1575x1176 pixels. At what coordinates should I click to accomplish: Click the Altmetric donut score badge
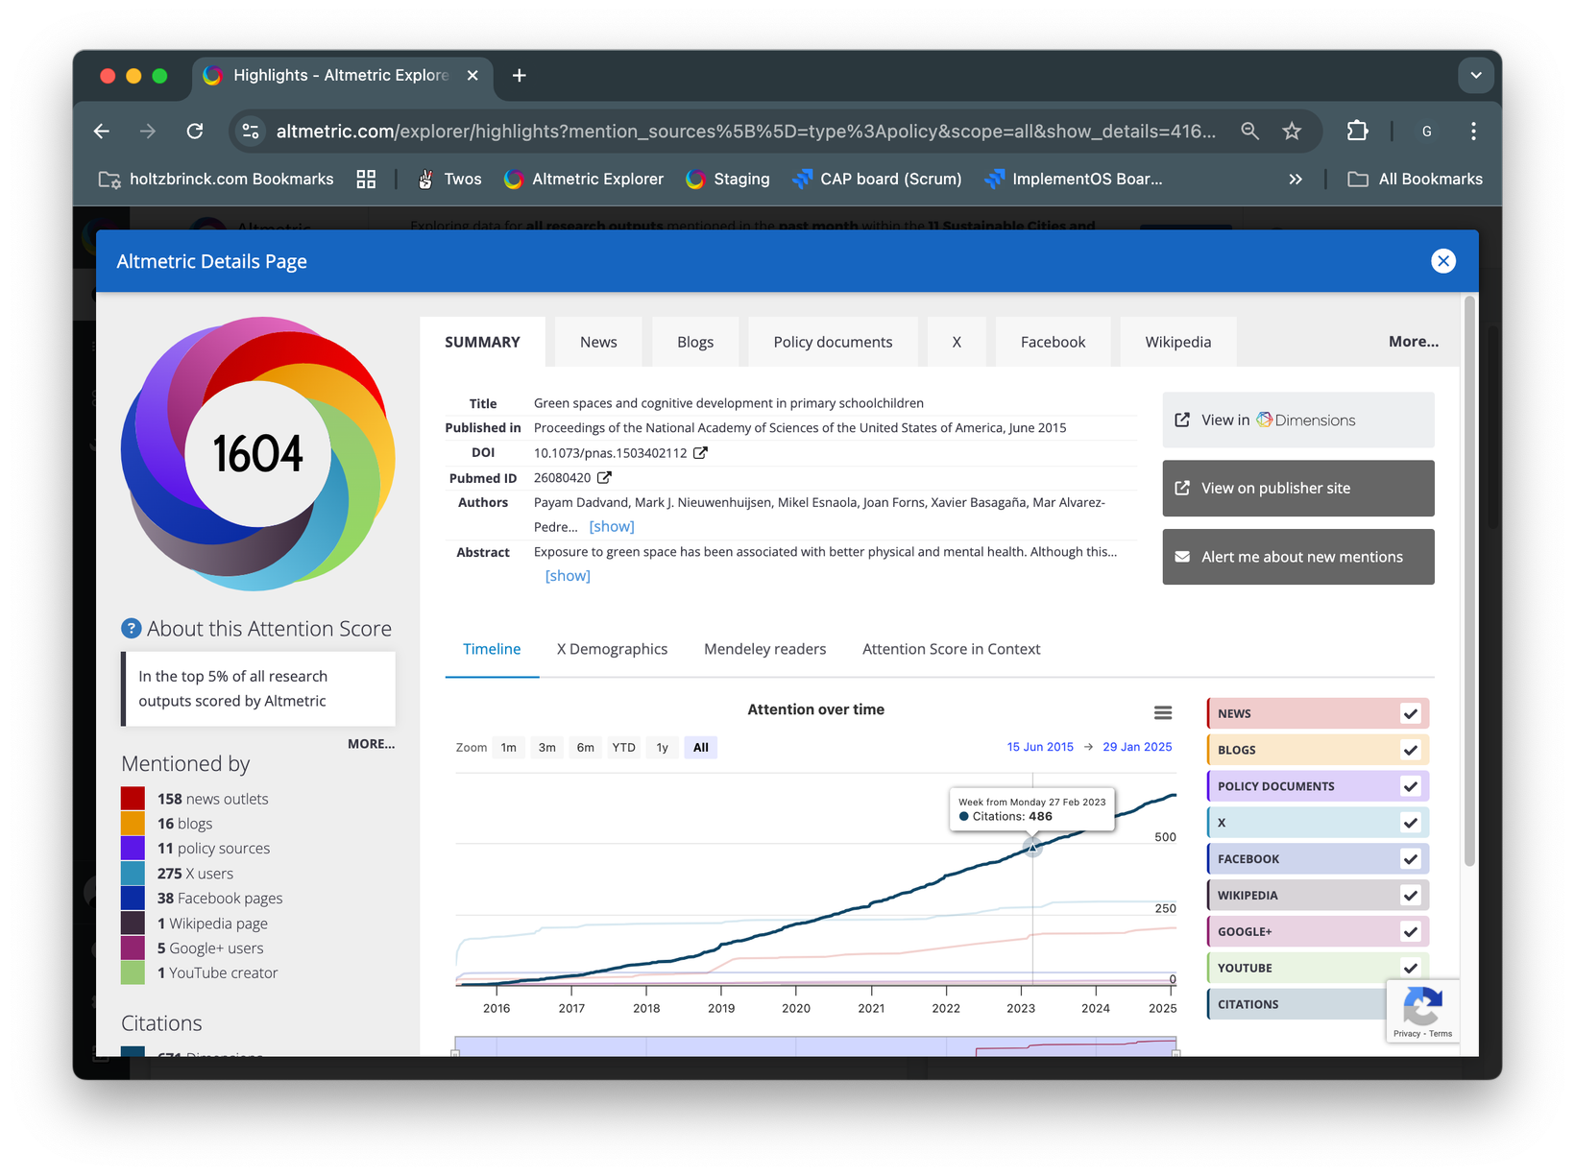tap(257, 452)
